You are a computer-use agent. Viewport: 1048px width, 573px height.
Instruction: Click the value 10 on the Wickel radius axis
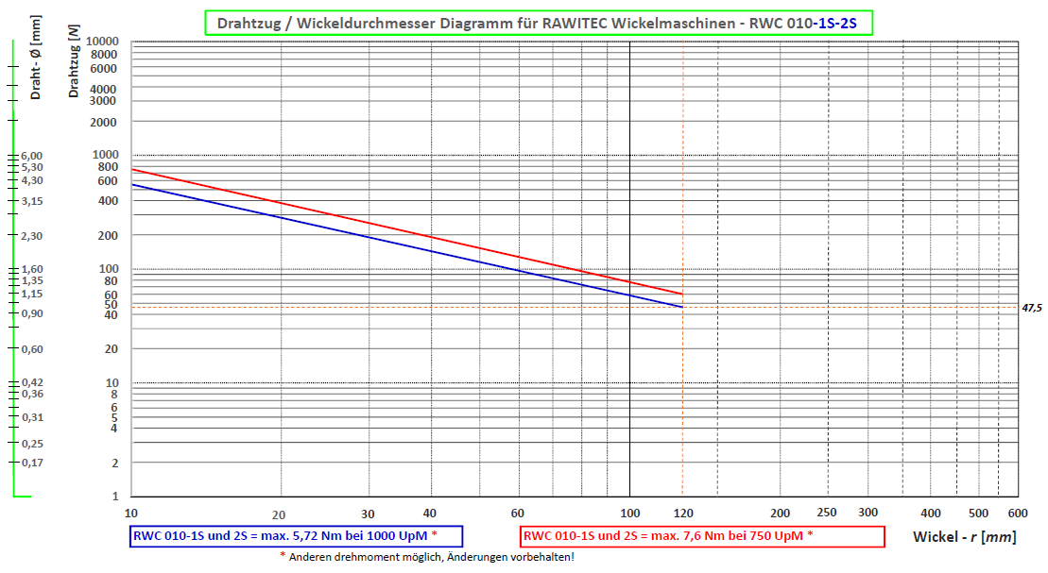[x=131, y=513]
